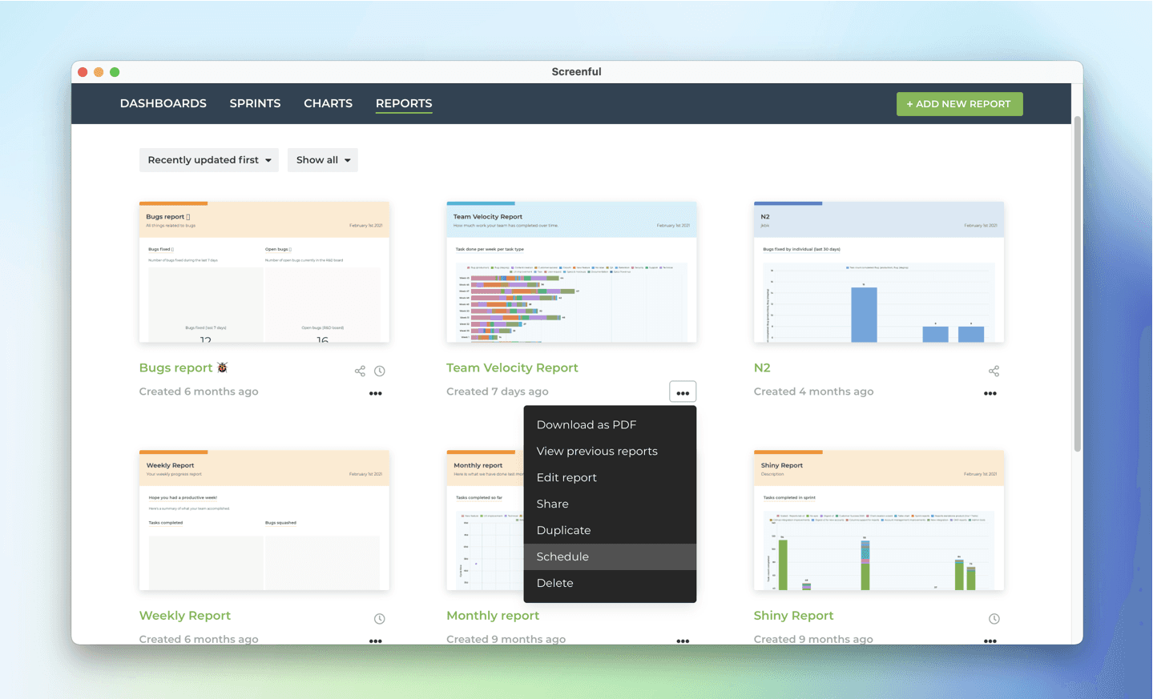1153x699 pixels.
Task: Click the clock icon on Shiny Report
Action: pos(994,619)
